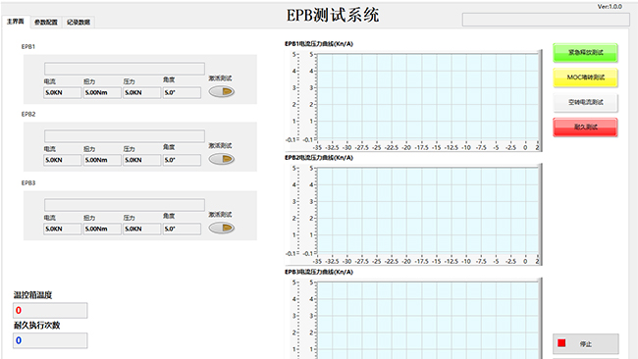Click the 耐久执行次数 label
The width and height of the screenshot is (638, 359).
(37, 326)
